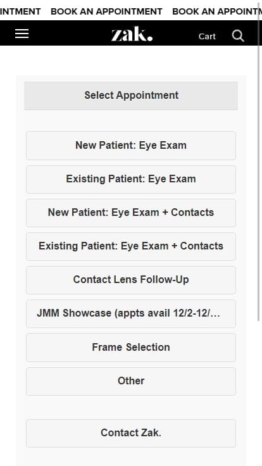Choose New Patient: Eye Exam + Contacts
This screenshot has height=466, width=262.
(131, 213)
